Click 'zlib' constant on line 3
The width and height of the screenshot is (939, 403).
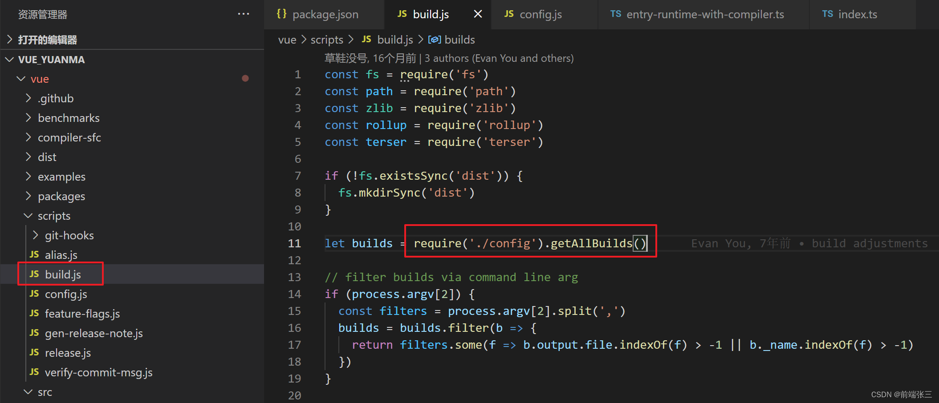tap(379, 109)
